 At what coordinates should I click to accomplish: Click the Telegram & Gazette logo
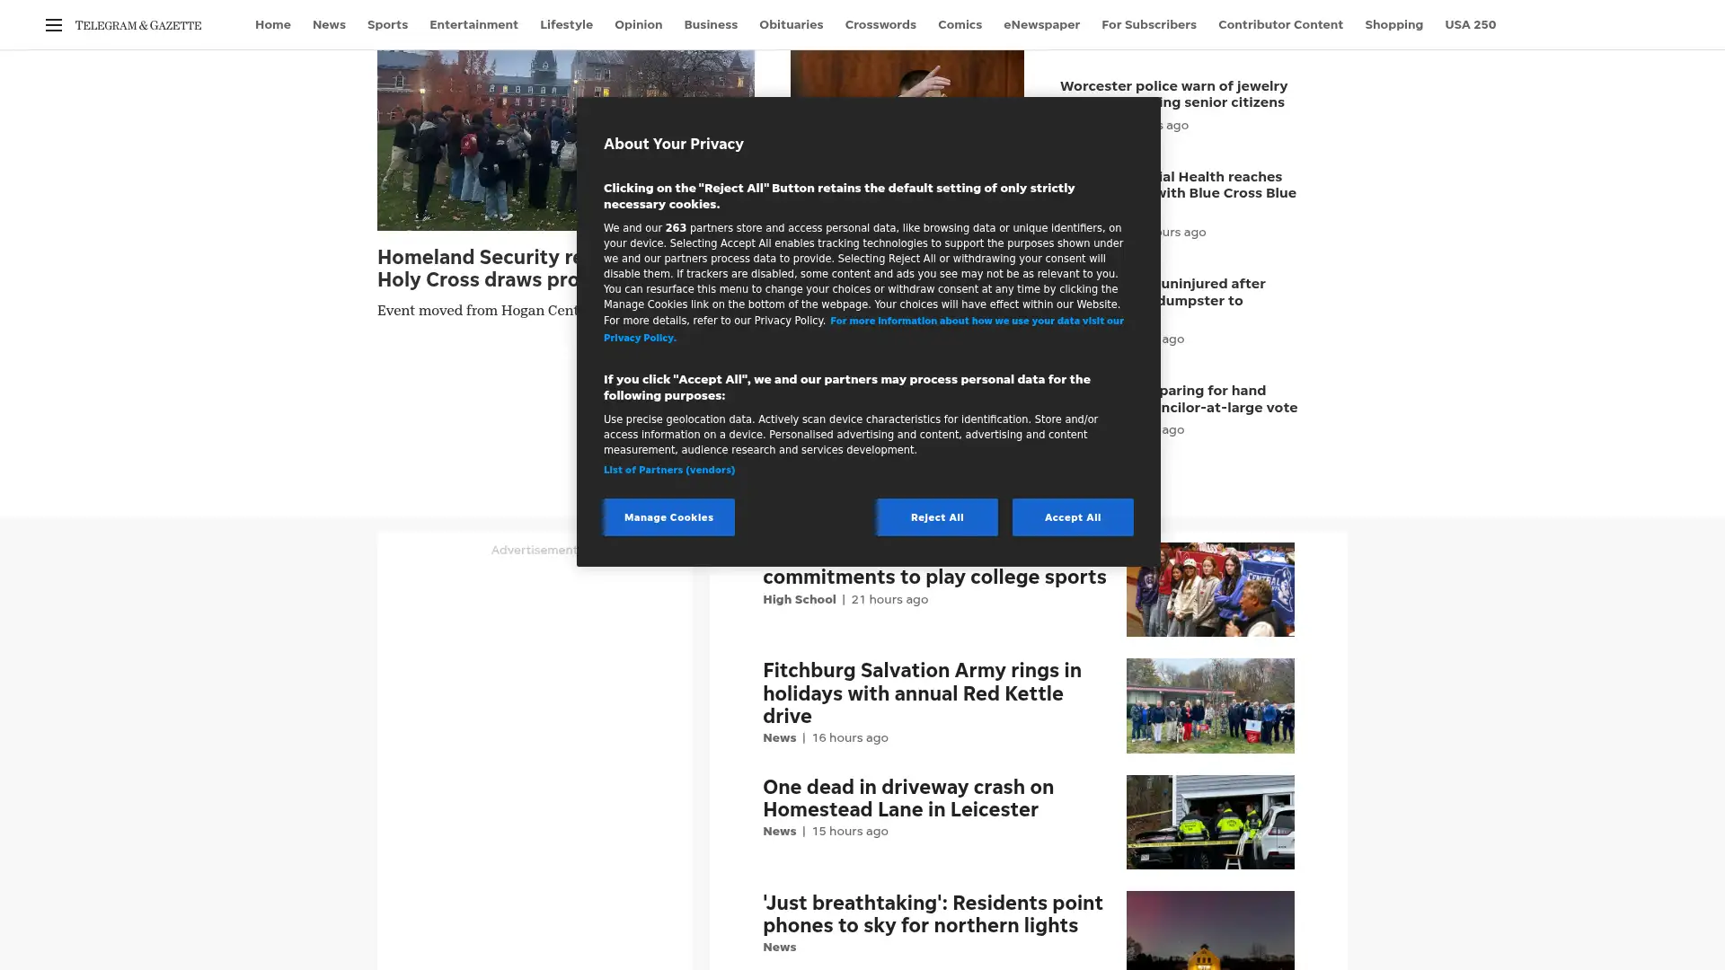click(x=137, y=25)
